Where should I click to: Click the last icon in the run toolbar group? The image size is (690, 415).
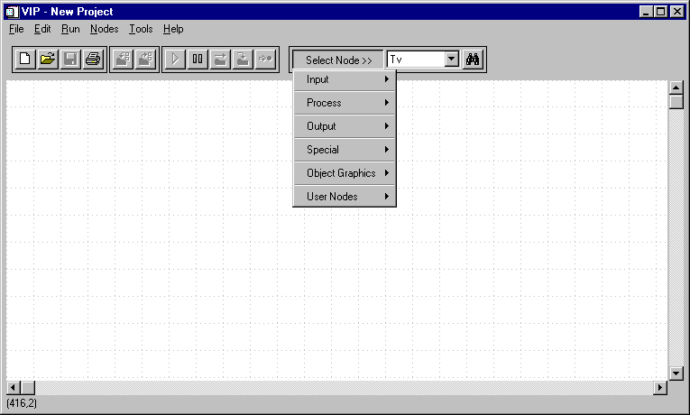[265, 60]
